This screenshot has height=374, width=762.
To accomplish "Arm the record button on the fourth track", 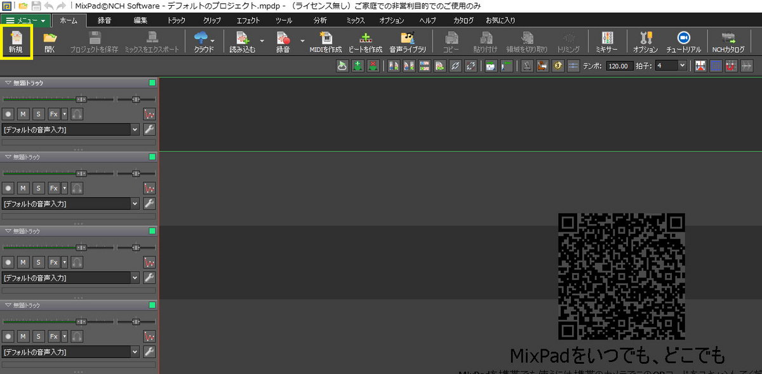I will point(8,336).
